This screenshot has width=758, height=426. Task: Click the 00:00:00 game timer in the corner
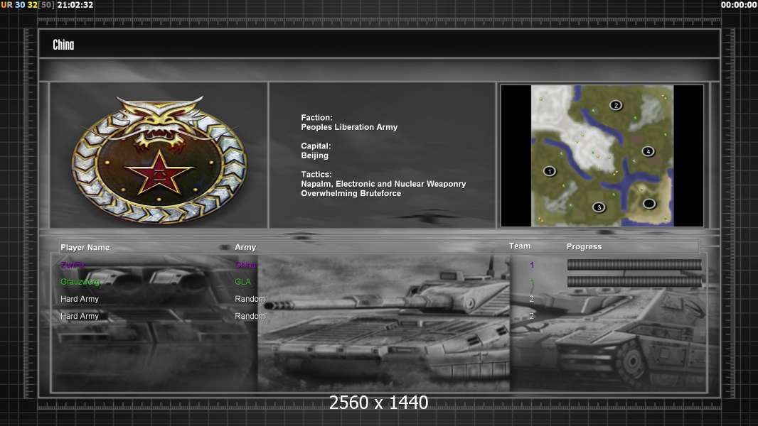(x=739, y=5)
